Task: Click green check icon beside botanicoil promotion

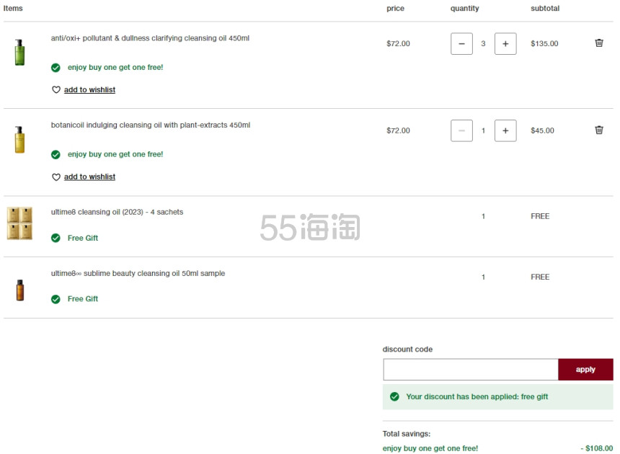Action: pos(56,154)
